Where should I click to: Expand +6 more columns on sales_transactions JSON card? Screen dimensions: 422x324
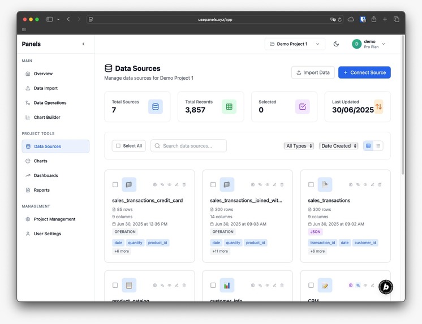317,251
